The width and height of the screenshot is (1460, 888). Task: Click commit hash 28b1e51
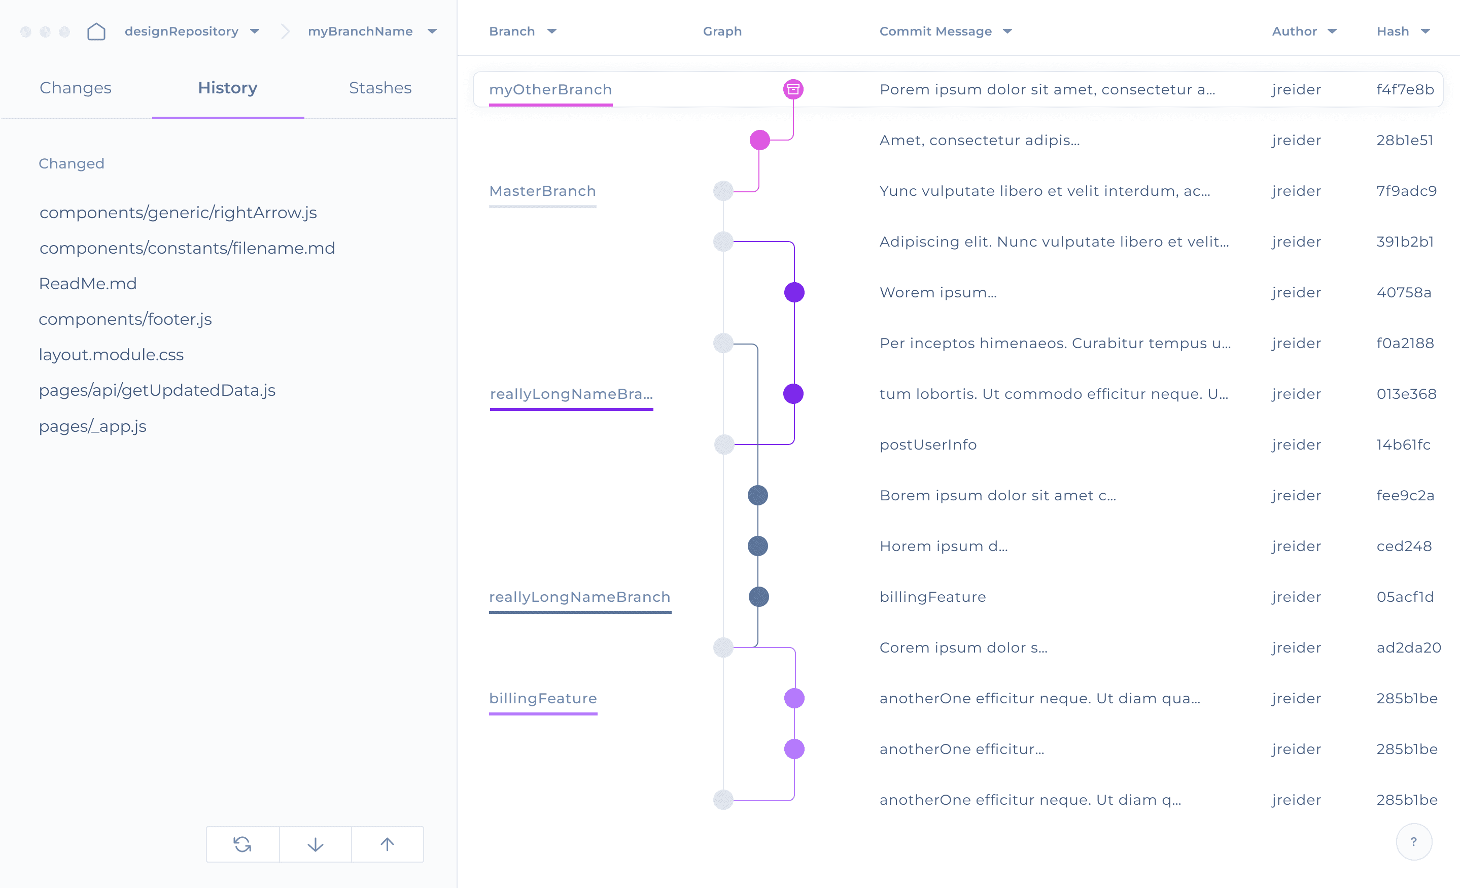coord(1404,140)
